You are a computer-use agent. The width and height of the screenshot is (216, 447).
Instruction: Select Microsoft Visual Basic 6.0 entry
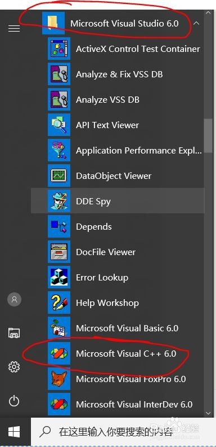click(118, 328)
